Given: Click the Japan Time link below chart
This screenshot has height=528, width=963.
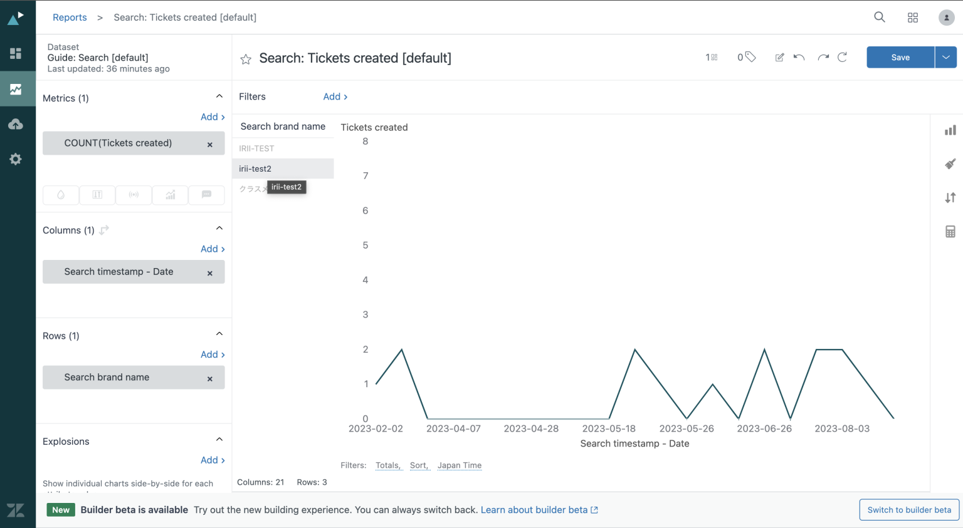Looking at the screenshot, I should (x=460, y=465).
